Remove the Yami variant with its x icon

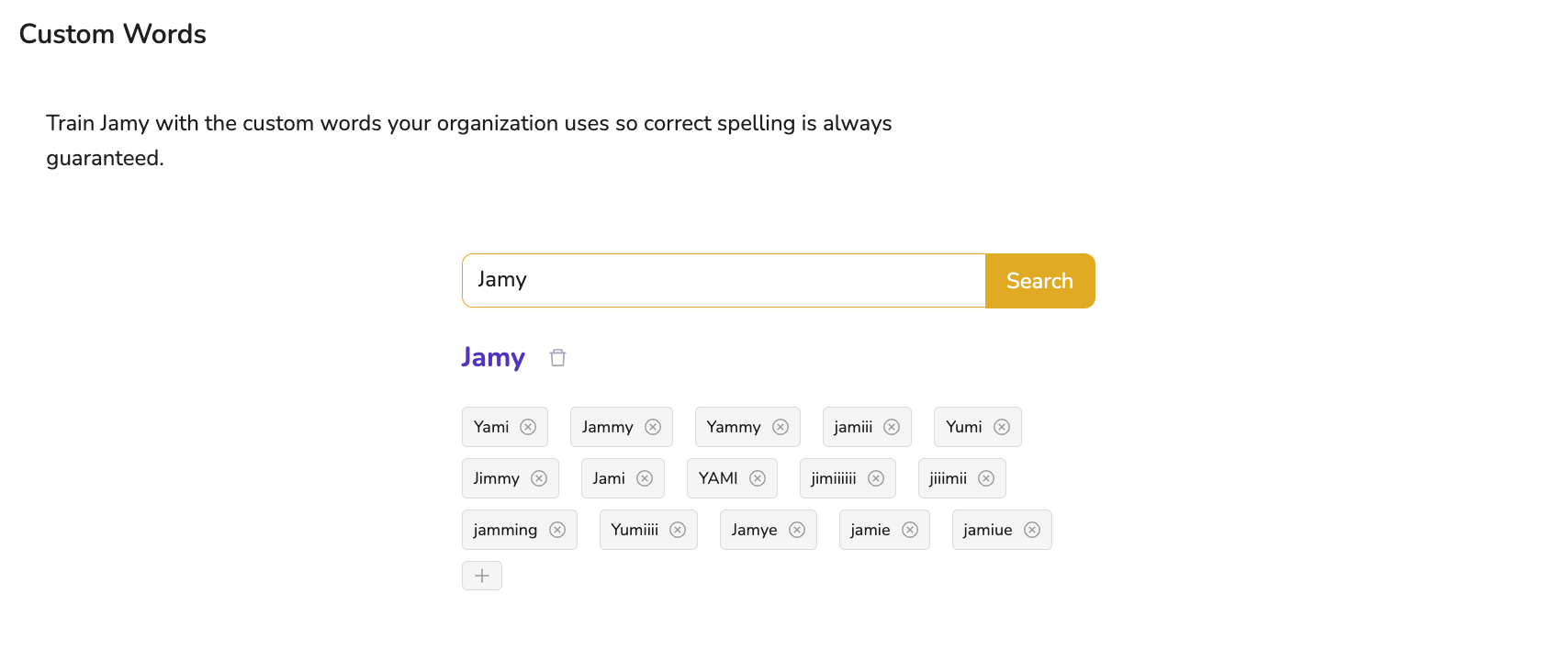point(528,427)
